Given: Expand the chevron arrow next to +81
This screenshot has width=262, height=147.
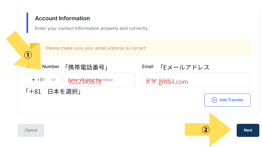Looking at the screenshot, I should (x=53, y=80).
